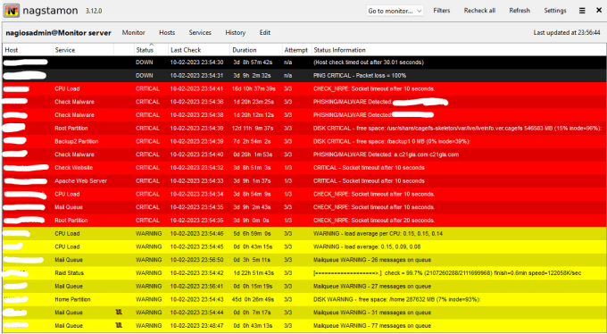Sort by the Service column header
Image resolution: width=607 pixels, height=334 pixels.
(x=83, y=50)
